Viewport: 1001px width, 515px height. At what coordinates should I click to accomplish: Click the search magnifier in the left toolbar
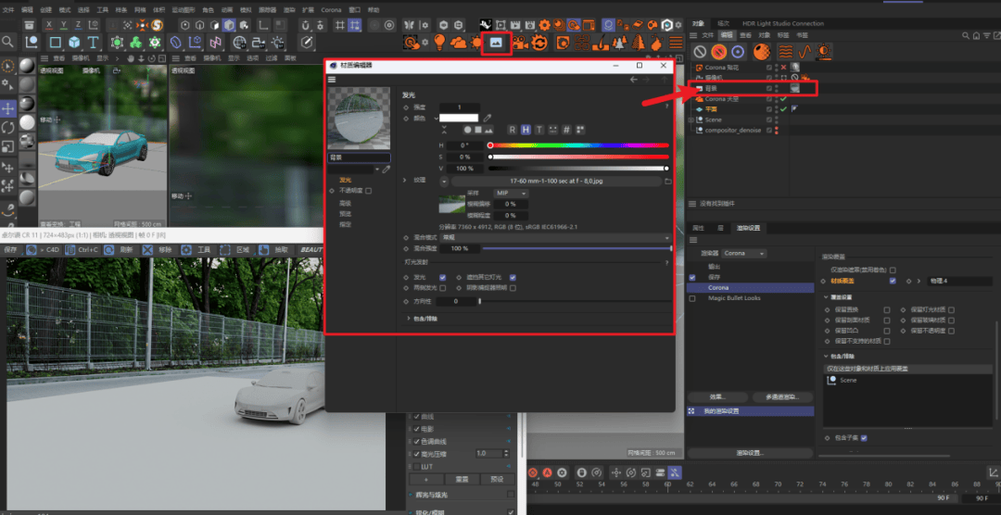pos(8,43)
